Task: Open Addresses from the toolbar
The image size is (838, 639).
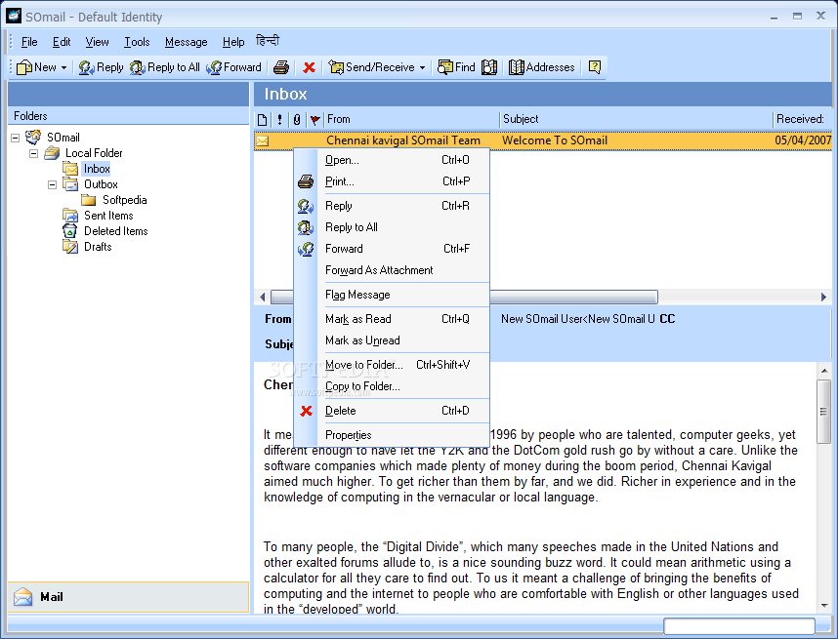Action: (542, 67)
